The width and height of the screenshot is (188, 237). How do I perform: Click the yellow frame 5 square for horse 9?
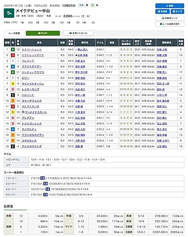13,84
